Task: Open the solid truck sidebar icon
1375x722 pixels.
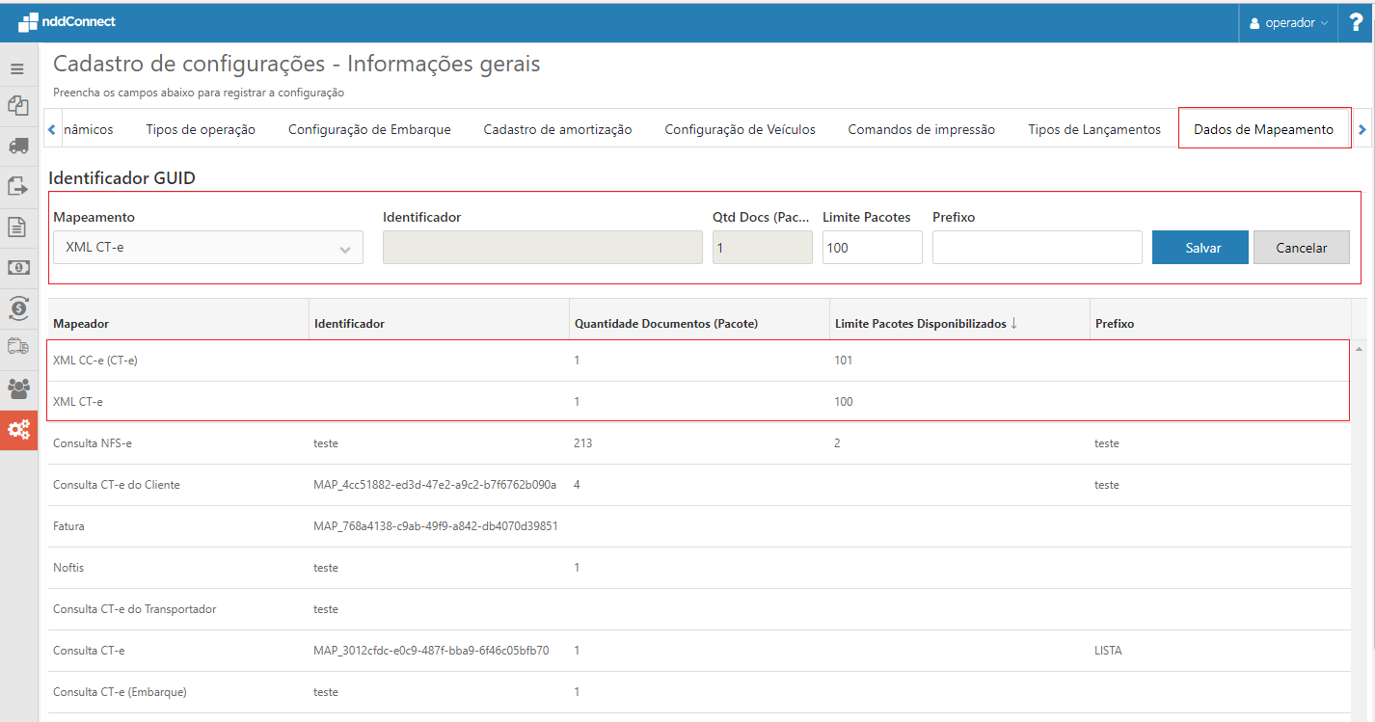Action: point(17,146)
